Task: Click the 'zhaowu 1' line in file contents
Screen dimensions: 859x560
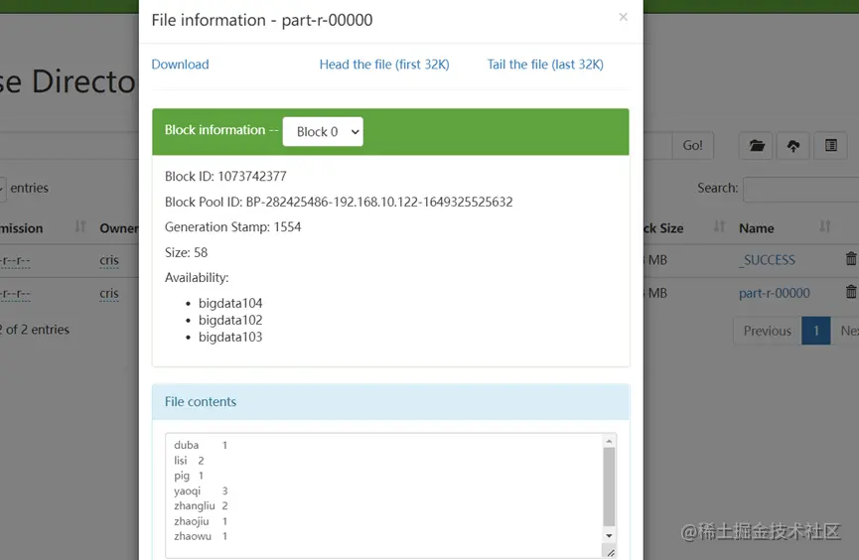Action: 201,536
